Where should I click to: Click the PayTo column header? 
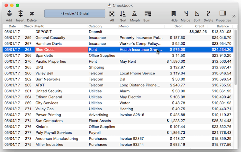click(x=40, y=26)
